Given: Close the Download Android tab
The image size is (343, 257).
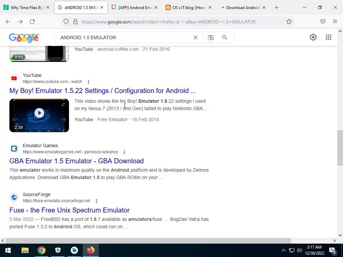Looking at the screenshot, I should click(x=264, y=7).
